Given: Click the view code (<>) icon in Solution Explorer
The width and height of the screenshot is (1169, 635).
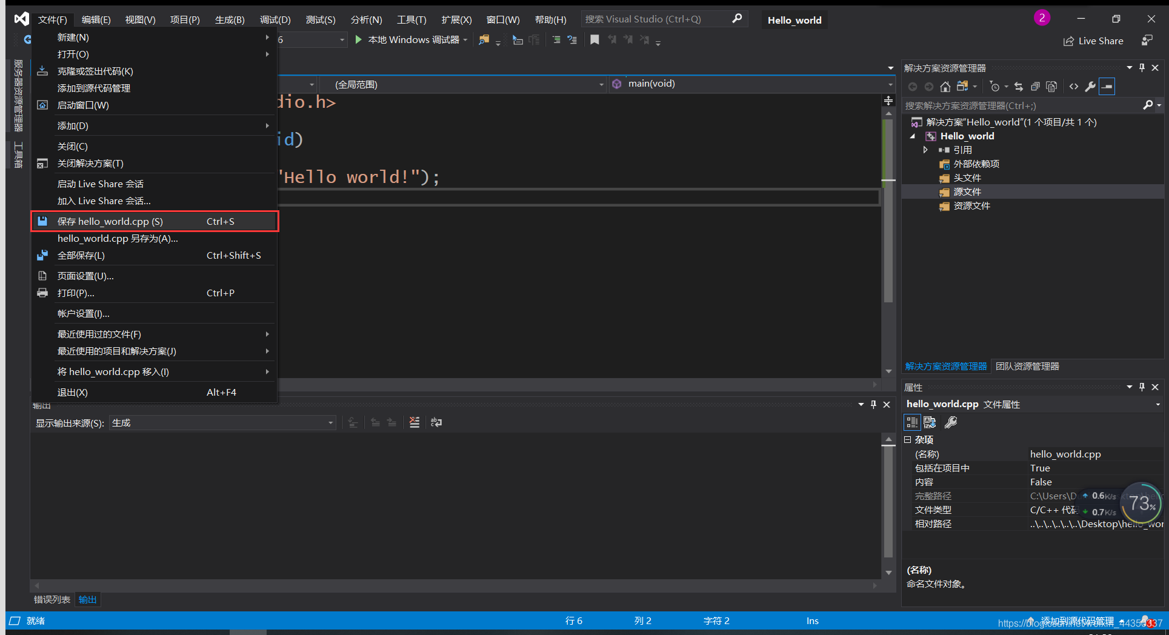Looking at the screenshot, I should tap(1073, 86).
